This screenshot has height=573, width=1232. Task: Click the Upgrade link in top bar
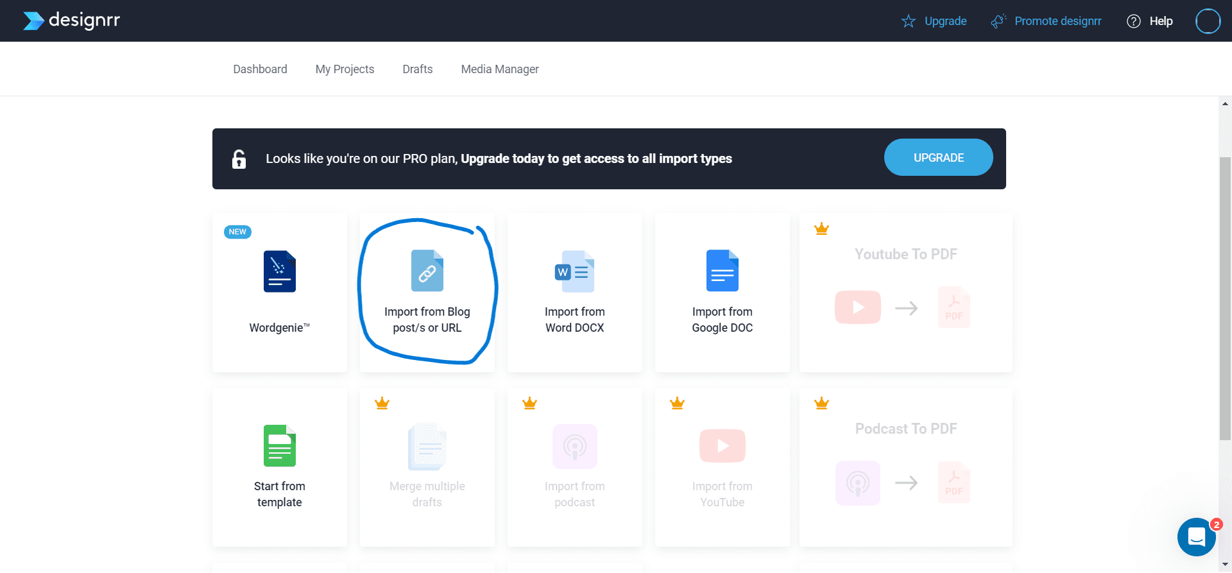tap(945, 21)
